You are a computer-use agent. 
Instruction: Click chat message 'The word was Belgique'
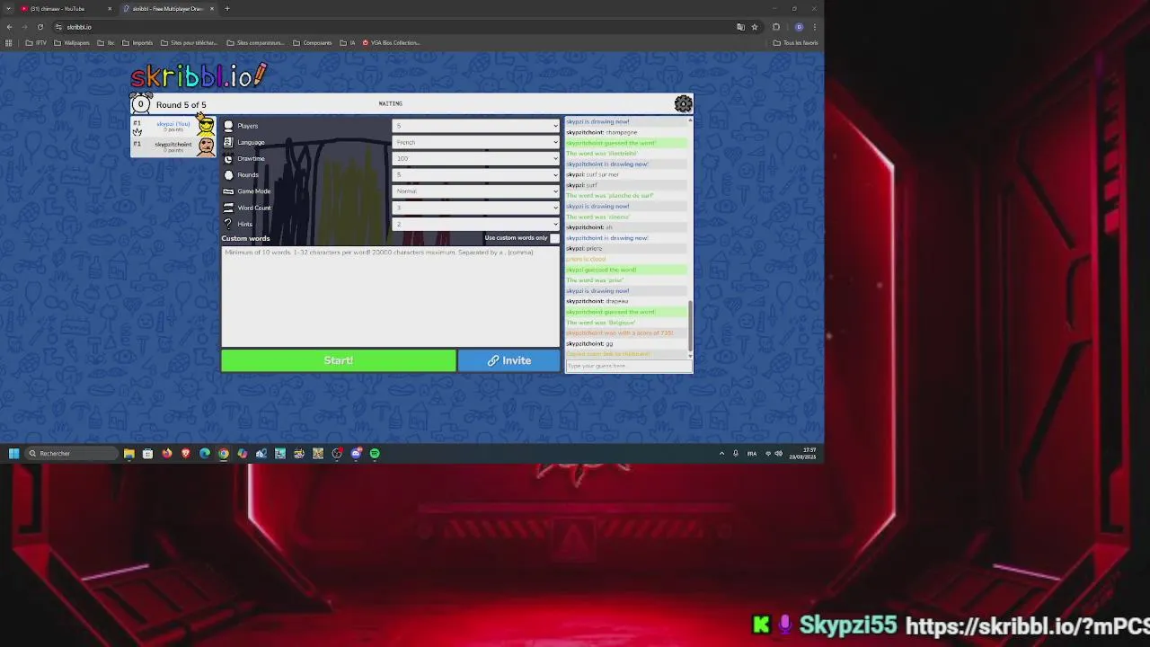(600, 323)
